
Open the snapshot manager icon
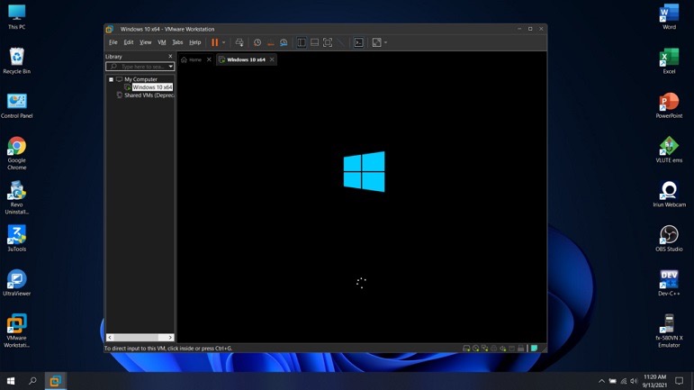click(284, 42)
